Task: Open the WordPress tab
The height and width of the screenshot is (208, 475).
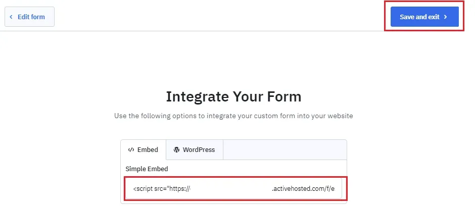Action: (195, 149)
